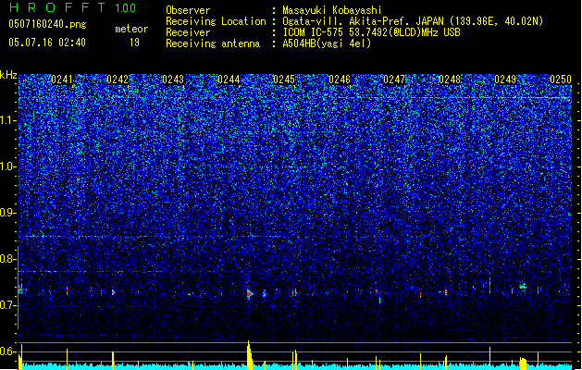
Task: Click the ICOM IC-575 receiver text
Action: point(371,32)
